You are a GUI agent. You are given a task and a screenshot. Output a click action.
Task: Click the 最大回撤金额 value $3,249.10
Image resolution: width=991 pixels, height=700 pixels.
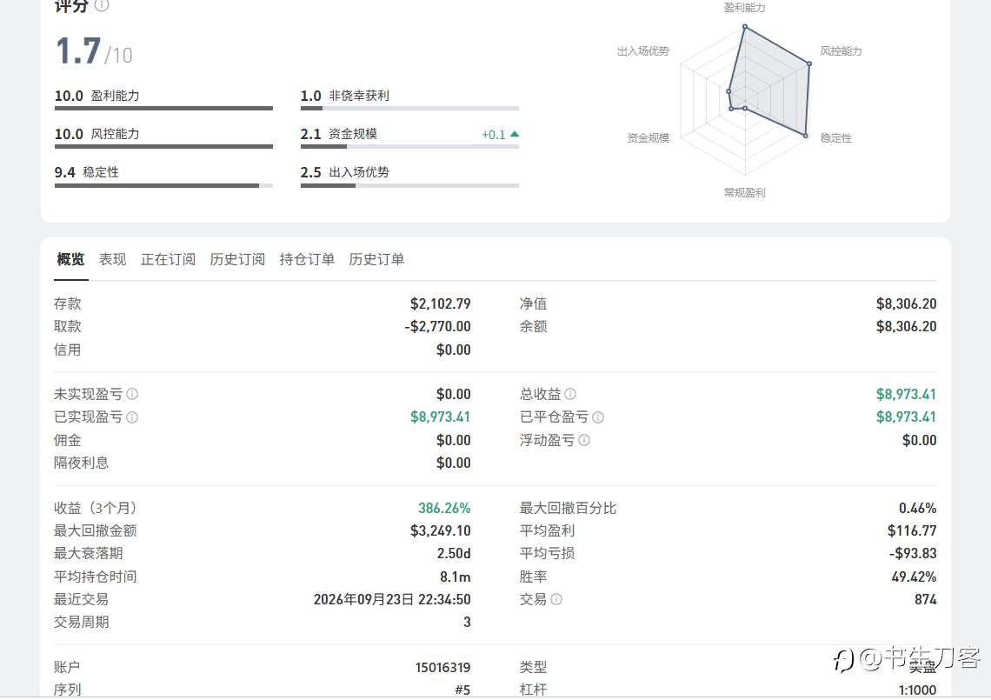click(441, 530)
